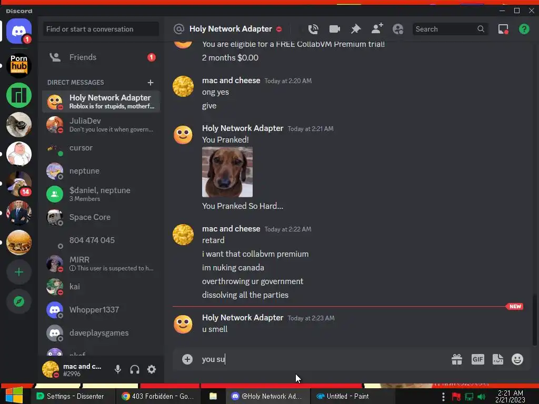Open the GIF picker
Image resolution: width=539 pixels, height=404 pixels.
478,359
